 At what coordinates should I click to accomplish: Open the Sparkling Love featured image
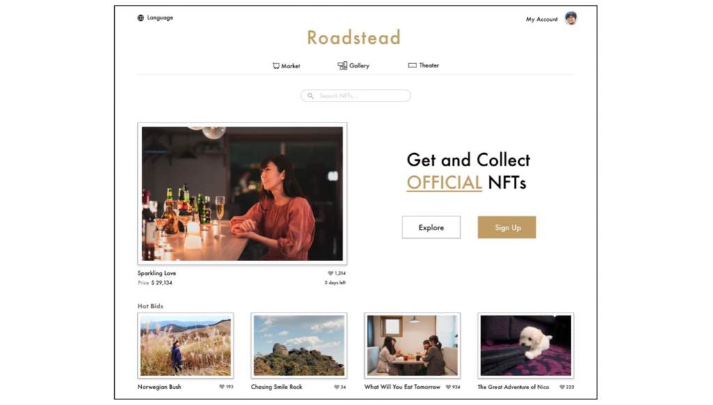tap(242, 193)
